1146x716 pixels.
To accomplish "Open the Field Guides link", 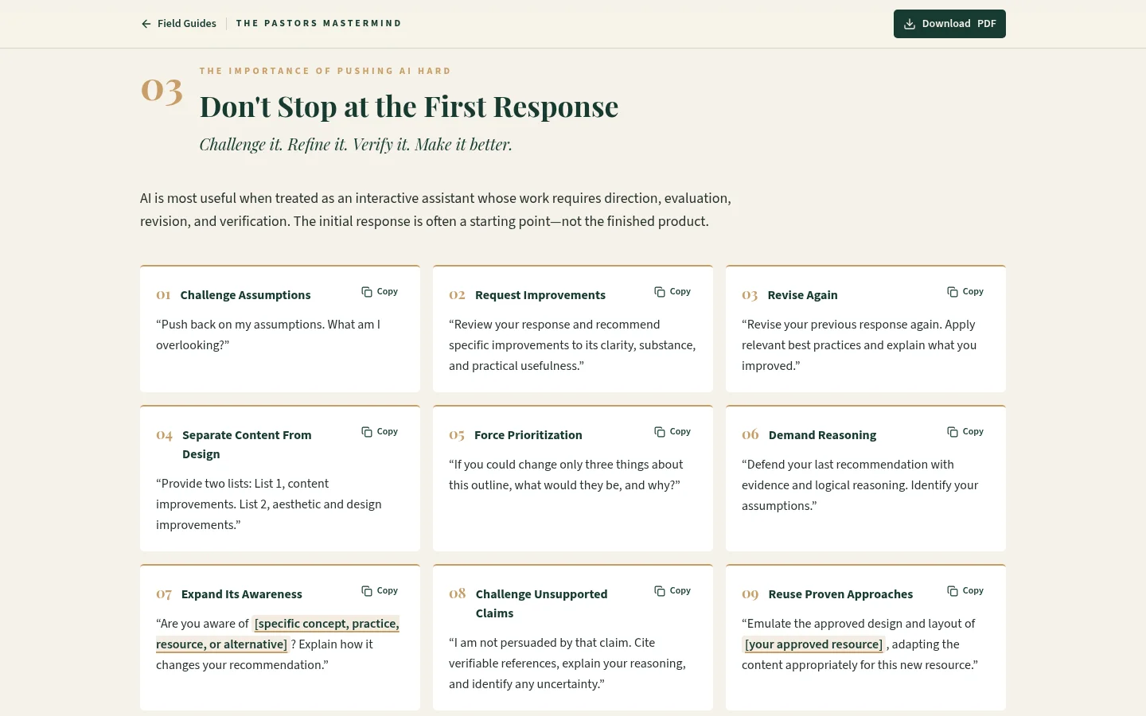I will [x=179, y=24].
